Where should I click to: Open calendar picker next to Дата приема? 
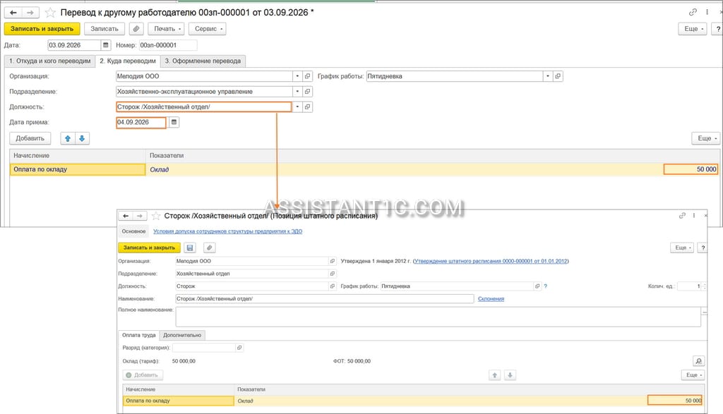click(174, 122)
